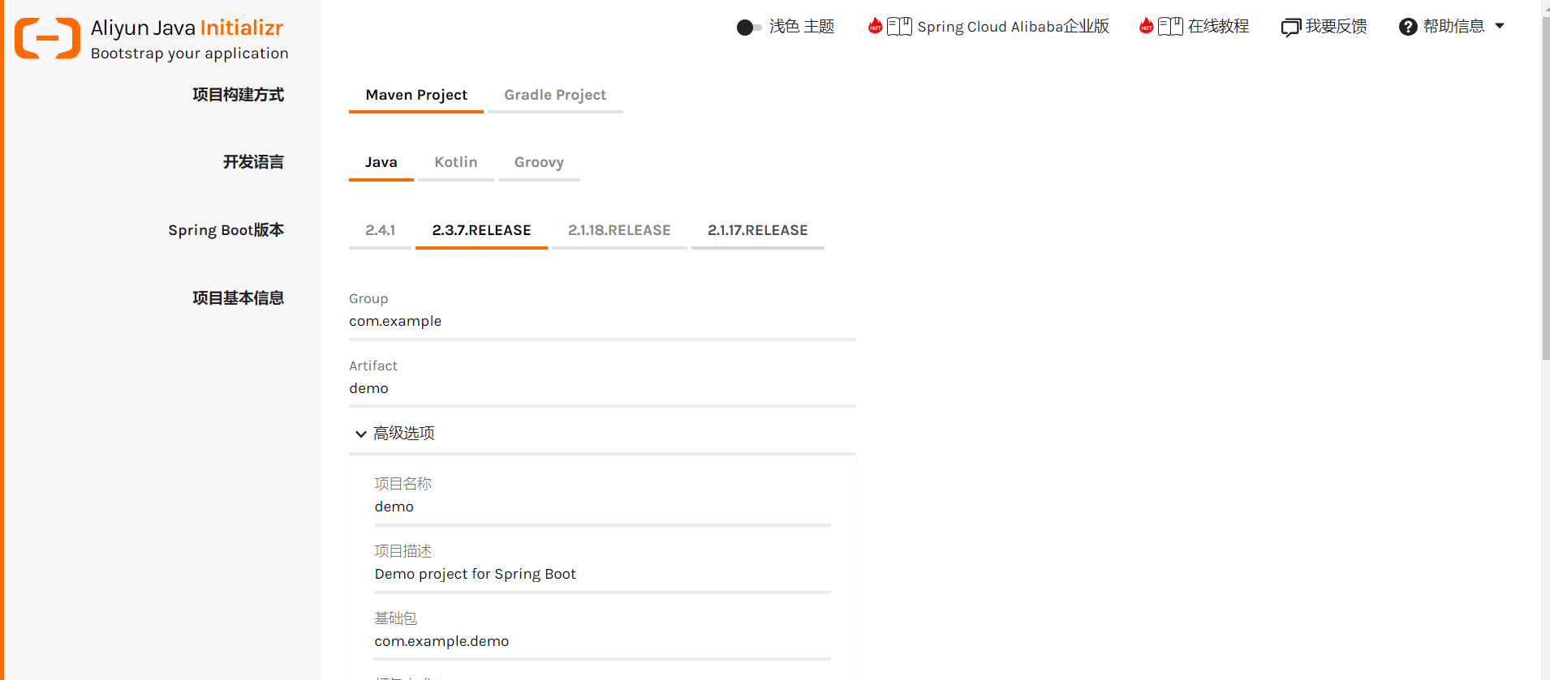The width and height of the screenshot is (1550, 680).
Task: Expand the 帮助信息 dropdown arrow
Action: click(1500, 26)
